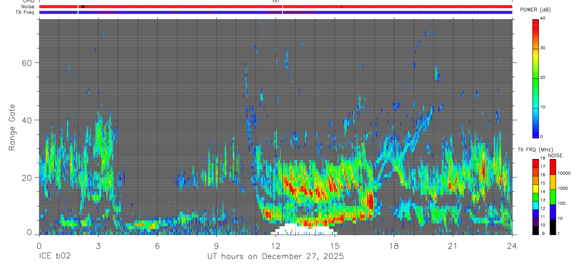Click the UT hours axis tick label 15
This screenshot has width=576, height=266.
335,245
